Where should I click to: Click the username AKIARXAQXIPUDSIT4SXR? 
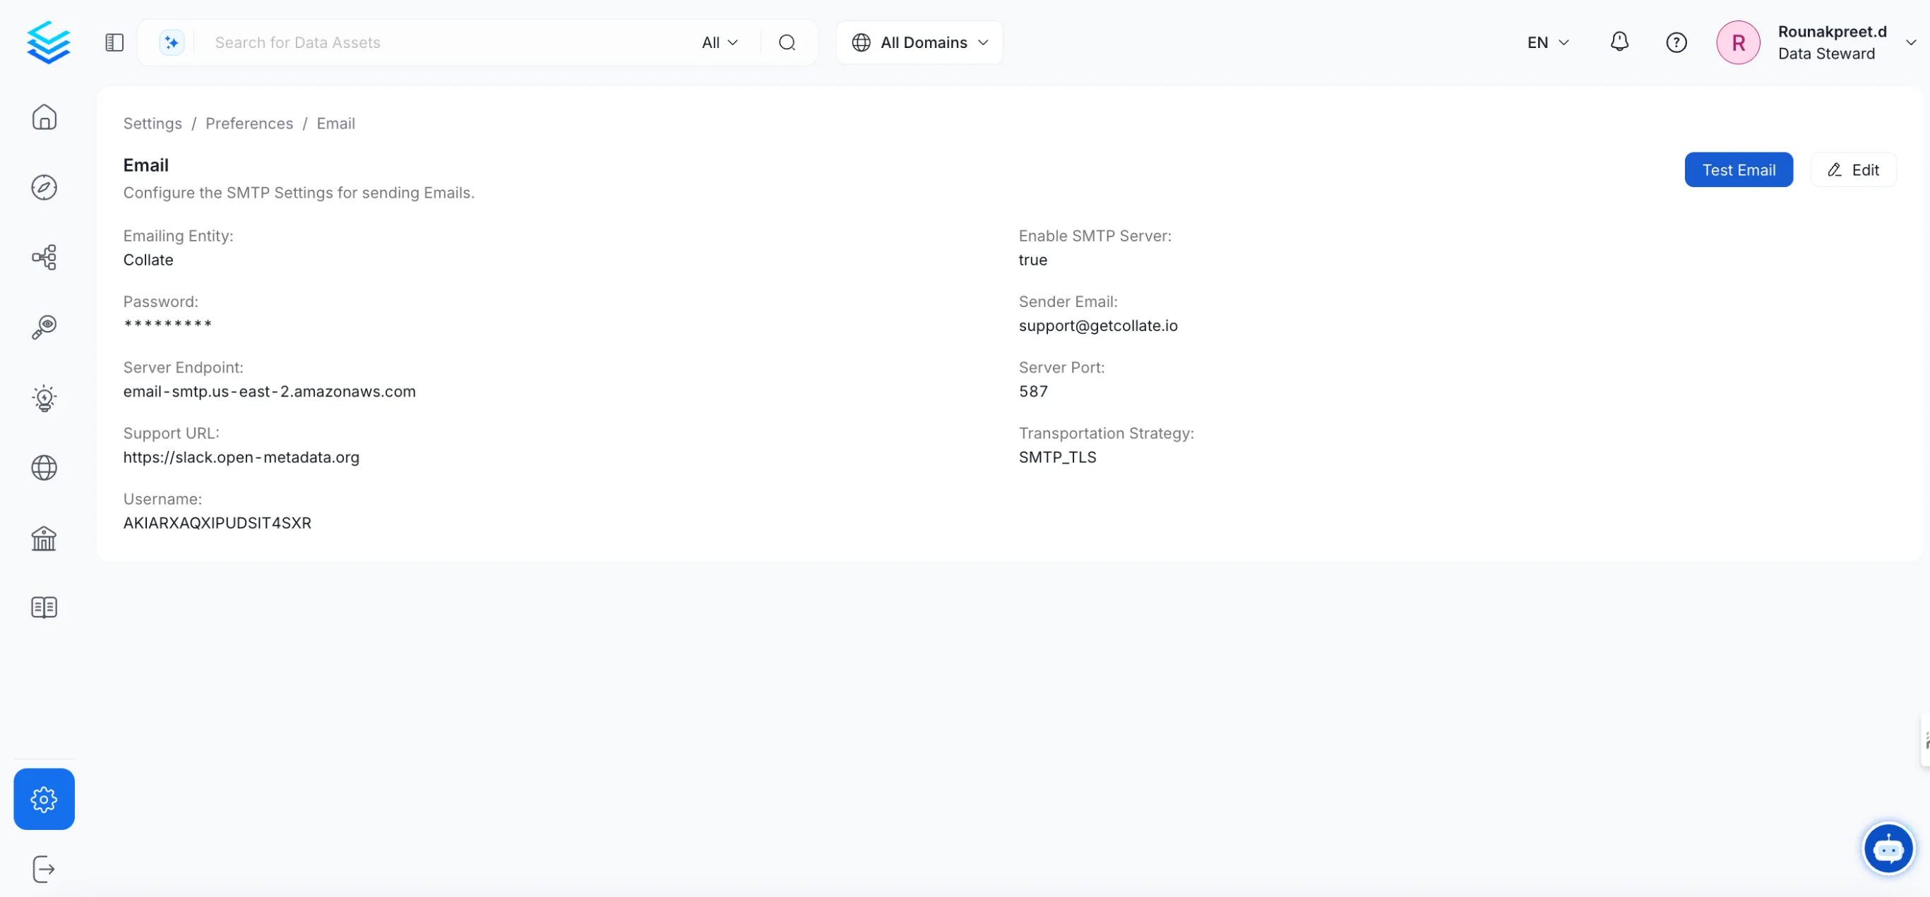click(x=218, y=524)
